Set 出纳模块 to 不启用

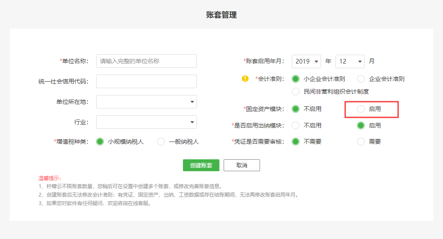pos(296,125)
